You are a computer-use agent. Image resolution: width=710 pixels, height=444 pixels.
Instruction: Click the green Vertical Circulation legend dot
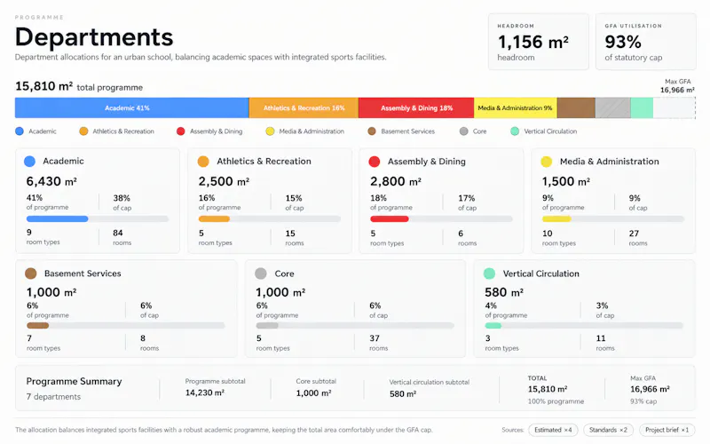coord(515,131)
